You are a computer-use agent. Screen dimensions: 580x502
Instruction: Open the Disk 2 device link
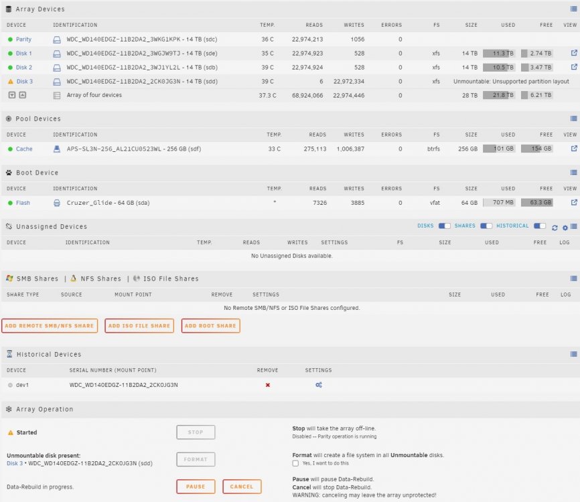point(24,68)
